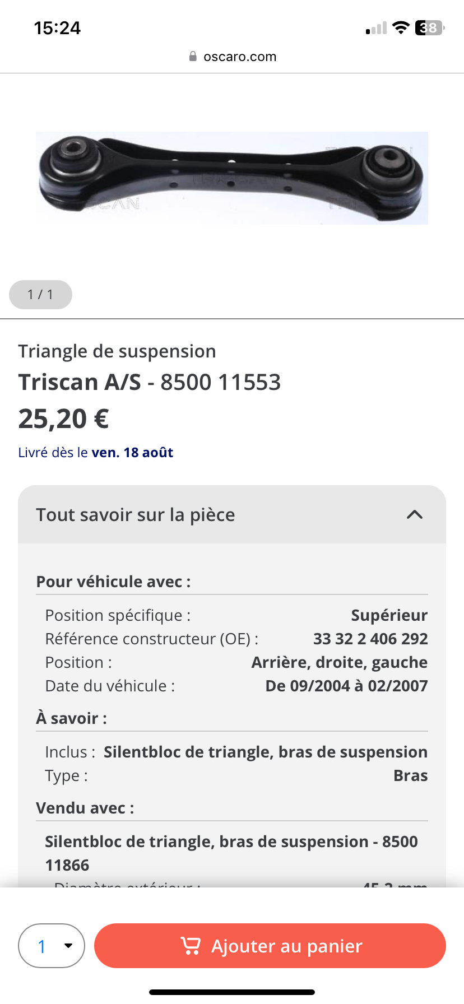Tap the Wi-Fi status icon
The height and width of the screenshot is (1004, 464).
point(401,27)
